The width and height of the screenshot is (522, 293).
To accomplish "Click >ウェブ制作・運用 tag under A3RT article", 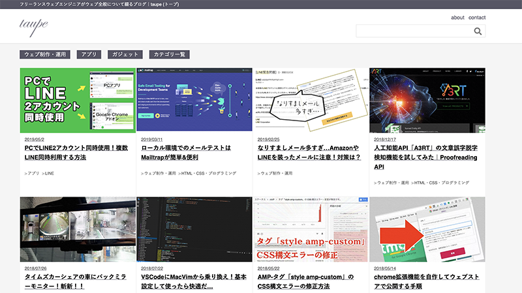I will pyautogui.click(x=391, y=183).
